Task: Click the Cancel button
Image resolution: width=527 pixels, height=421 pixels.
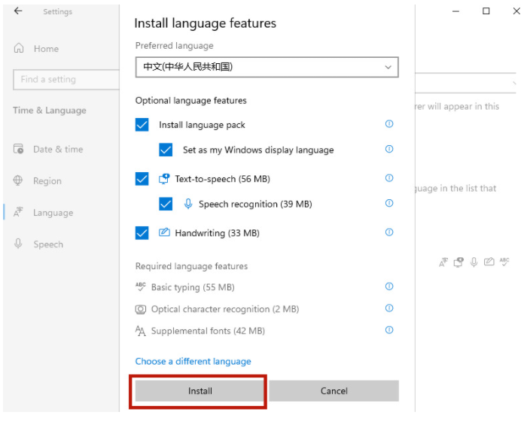Action: pos(334,391)
